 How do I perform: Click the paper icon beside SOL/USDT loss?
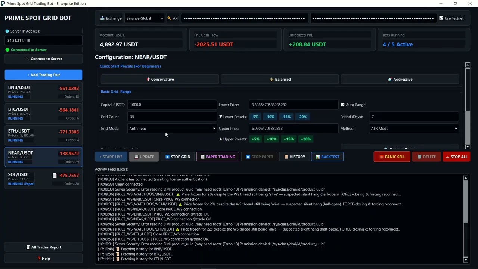pyautogui.click(x=55, y=176)
